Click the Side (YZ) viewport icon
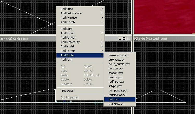 pos(136,39)
